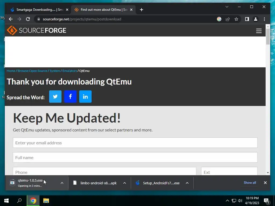Go to the Home breadcrumb link
Viewport: 275px width, 206px height.
point(11,71)
